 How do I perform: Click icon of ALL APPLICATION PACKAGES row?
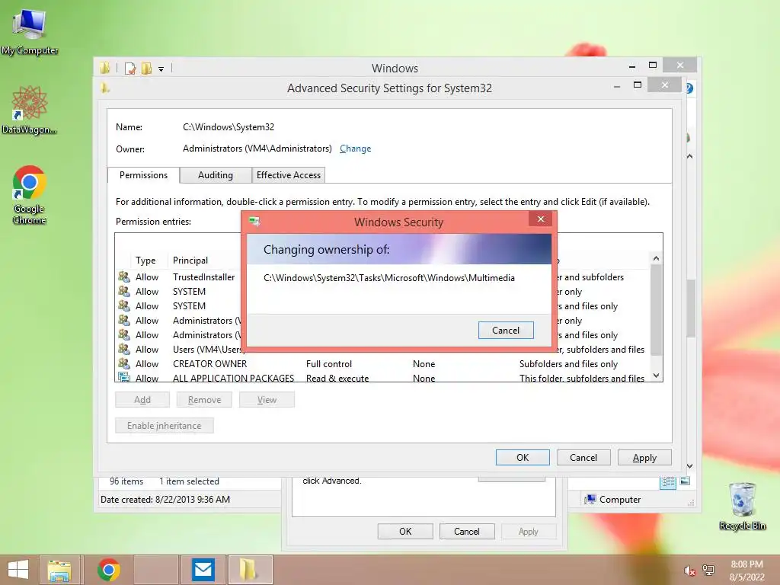pos(124,377)
